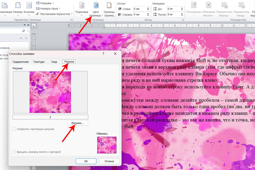Increase the left indent Слева spinner
Image resolution: width=255 pixels, height=170 pixels.
[148, 8]
